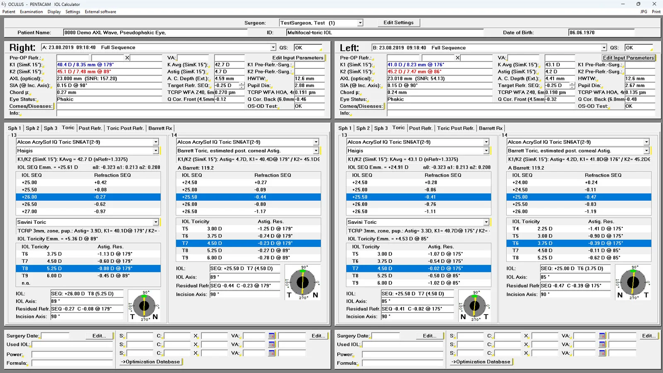
Task: Open Left eye Barrett Toric formula dropdown
Action: click(x=646, y=151)
